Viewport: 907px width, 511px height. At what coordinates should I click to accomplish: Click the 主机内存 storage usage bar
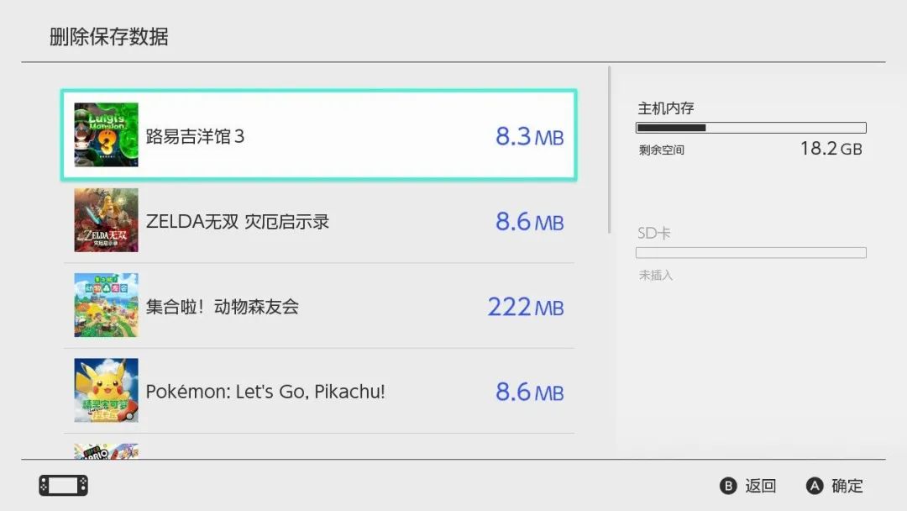751,128
